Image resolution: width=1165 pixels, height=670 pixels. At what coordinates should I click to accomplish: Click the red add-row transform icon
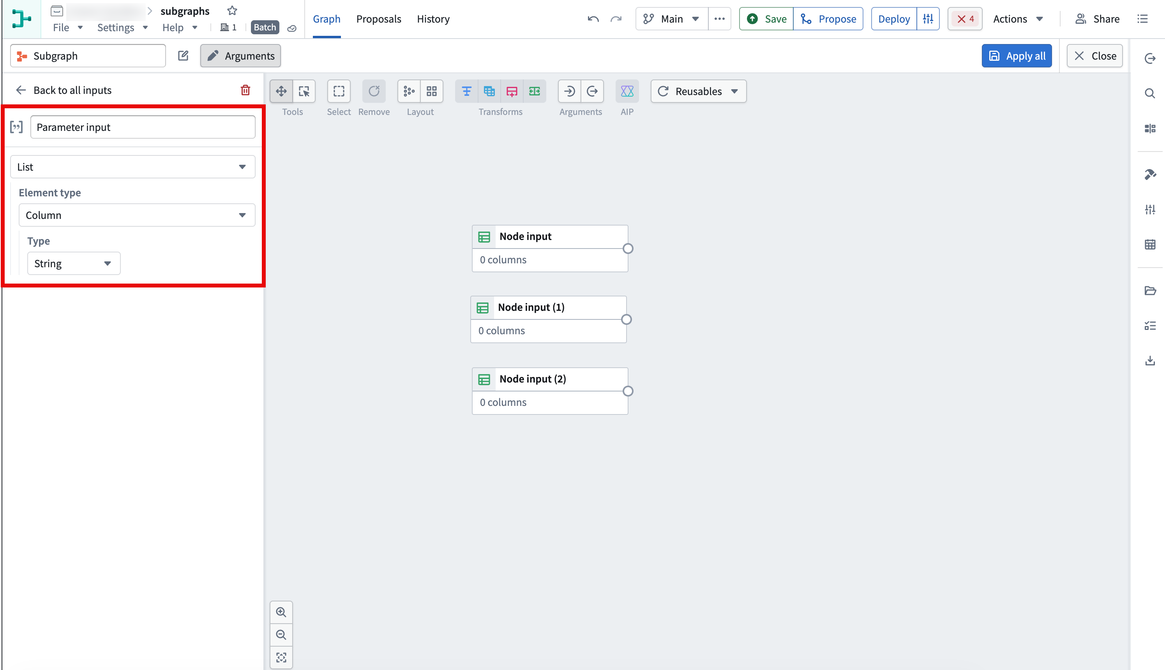coord(511,91)
